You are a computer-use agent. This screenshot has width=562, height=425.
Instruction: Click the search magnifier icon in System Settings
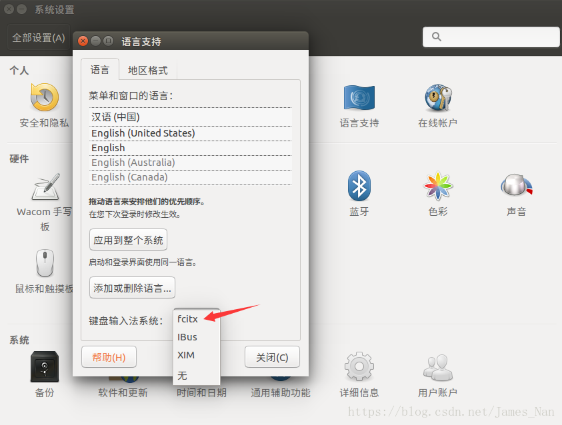pos(436,37)
